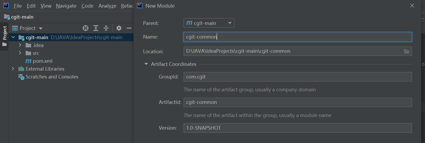Expand the src folder

pos(20,53)
